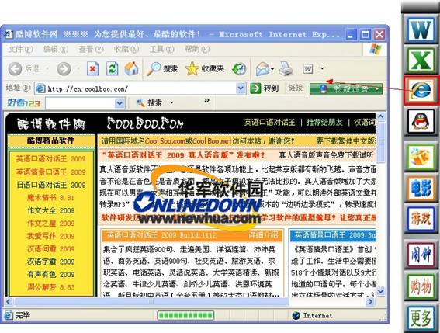Open 汉语词霸 2009 link

(x=50, y=249)
